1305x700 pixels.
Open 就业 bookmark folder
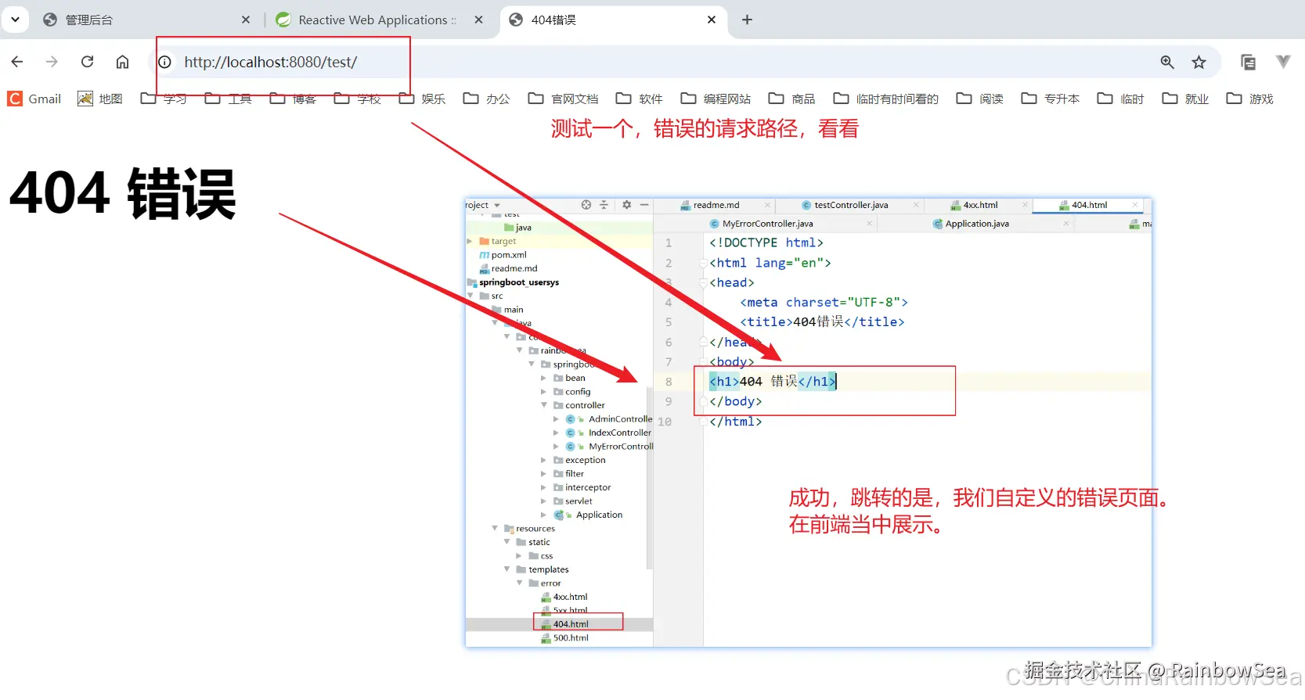[x=1186, y=99]
